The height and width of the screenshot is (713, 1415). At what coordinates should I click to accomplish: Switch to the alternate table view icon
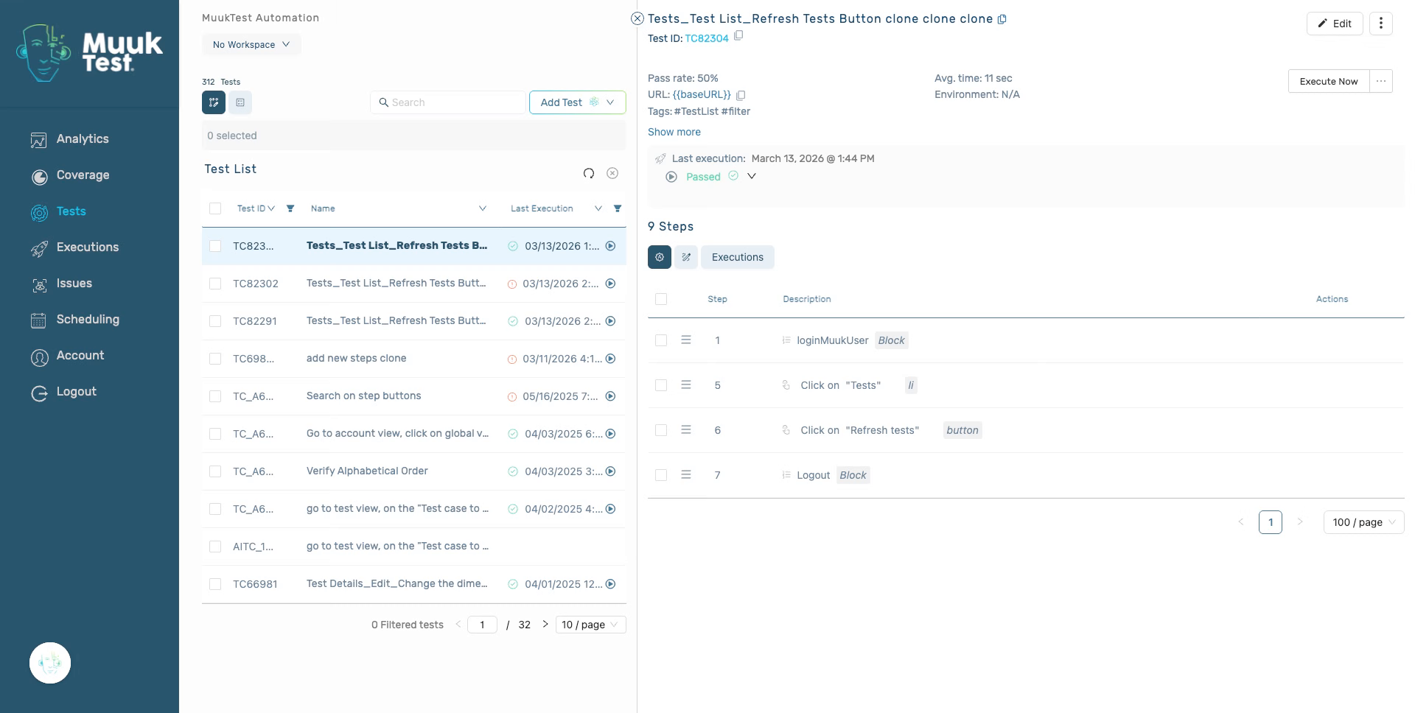coord(240,102)
